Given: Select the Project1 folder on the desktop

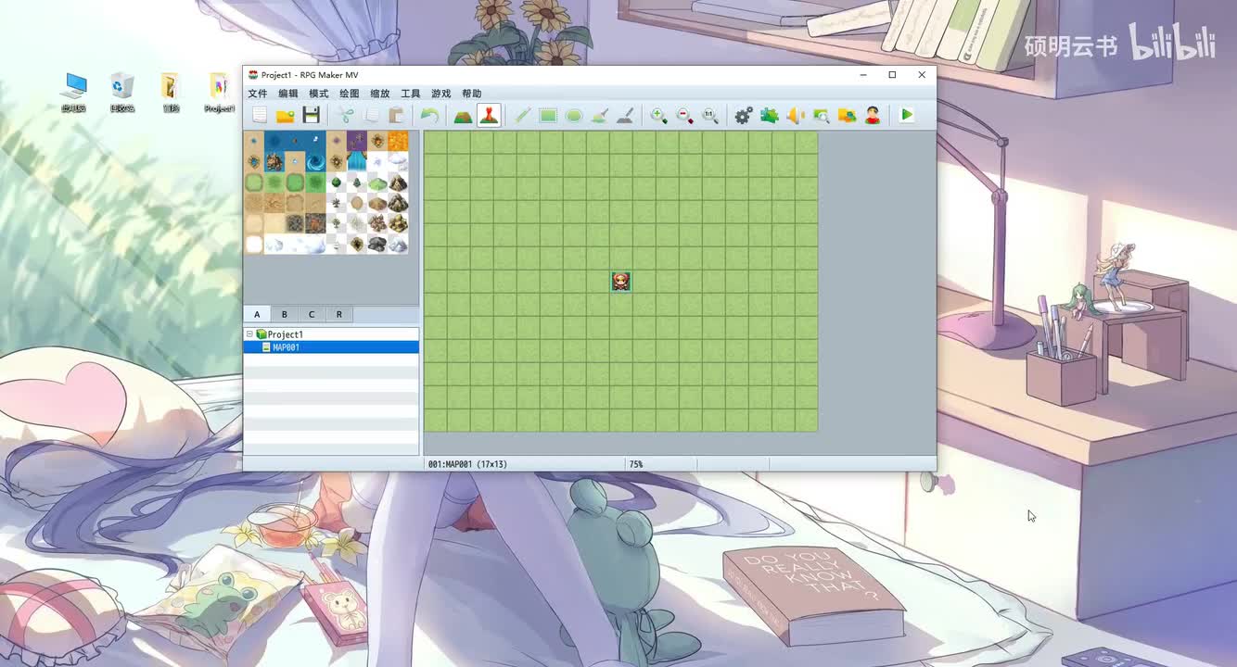Looking at the screenshot, I should 220,93.
